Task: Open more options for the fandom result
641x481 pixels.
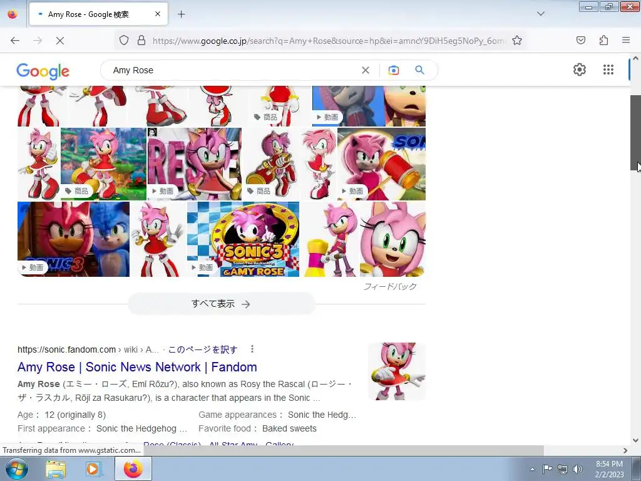Action: point(252,349)
